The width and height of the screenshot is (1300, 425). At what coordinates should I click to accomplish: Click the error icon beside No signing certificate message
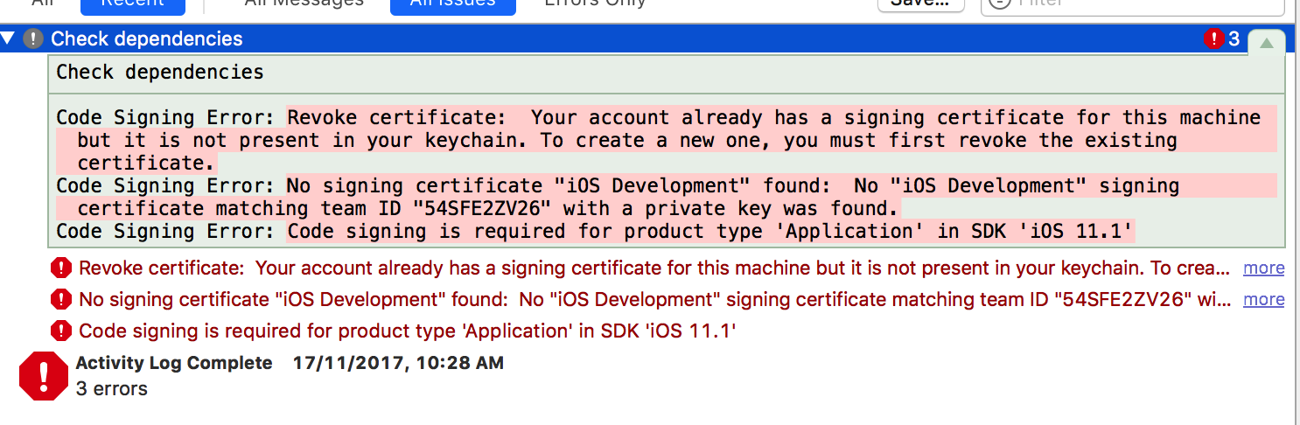pos(61,299)
